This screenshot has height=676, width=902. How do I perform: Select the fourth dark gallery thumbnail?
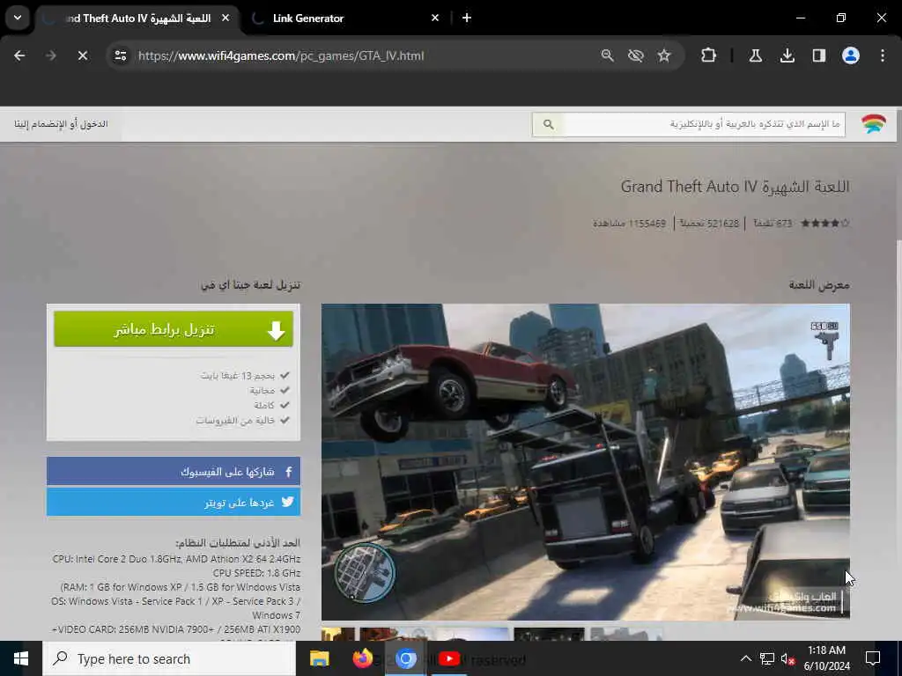click(549, 634)
